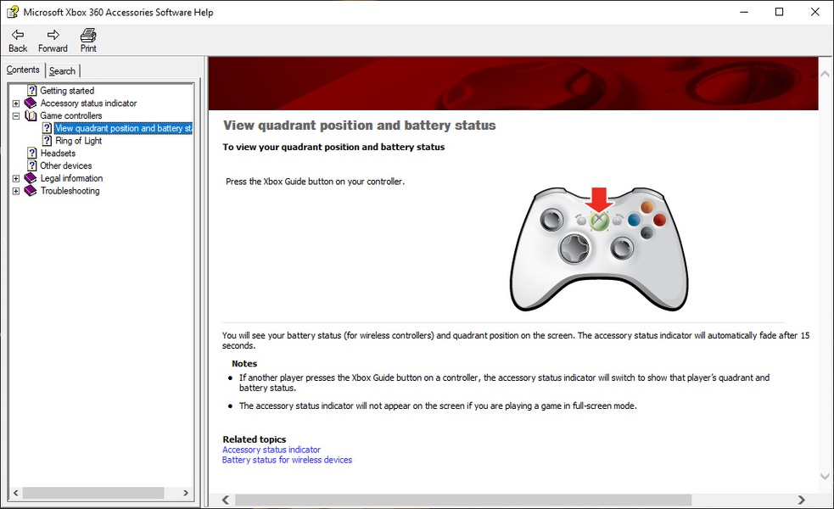This screenshot has height=509, width=834.
Task: Click right arrow of contents pane scrollbar
Action: tap(186, 493)
